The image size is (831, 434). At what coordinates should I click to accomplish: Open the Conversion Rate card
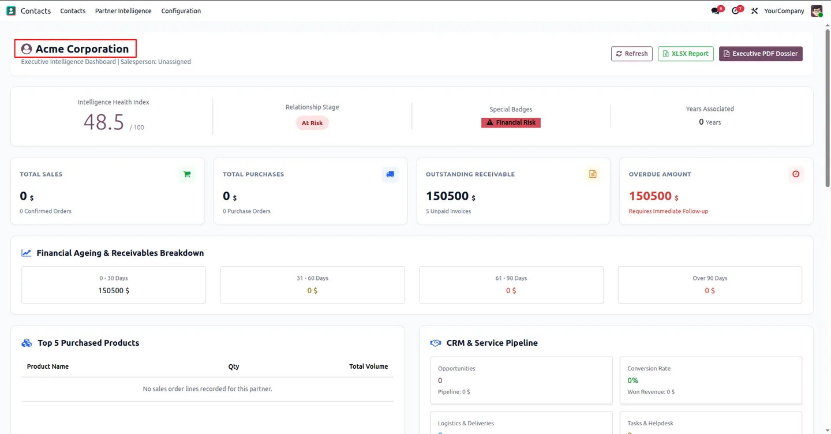pos(711,380)
